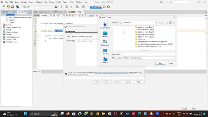
Task: Go to Desktop shortcut in file chooser
Action: coord(105,34)
